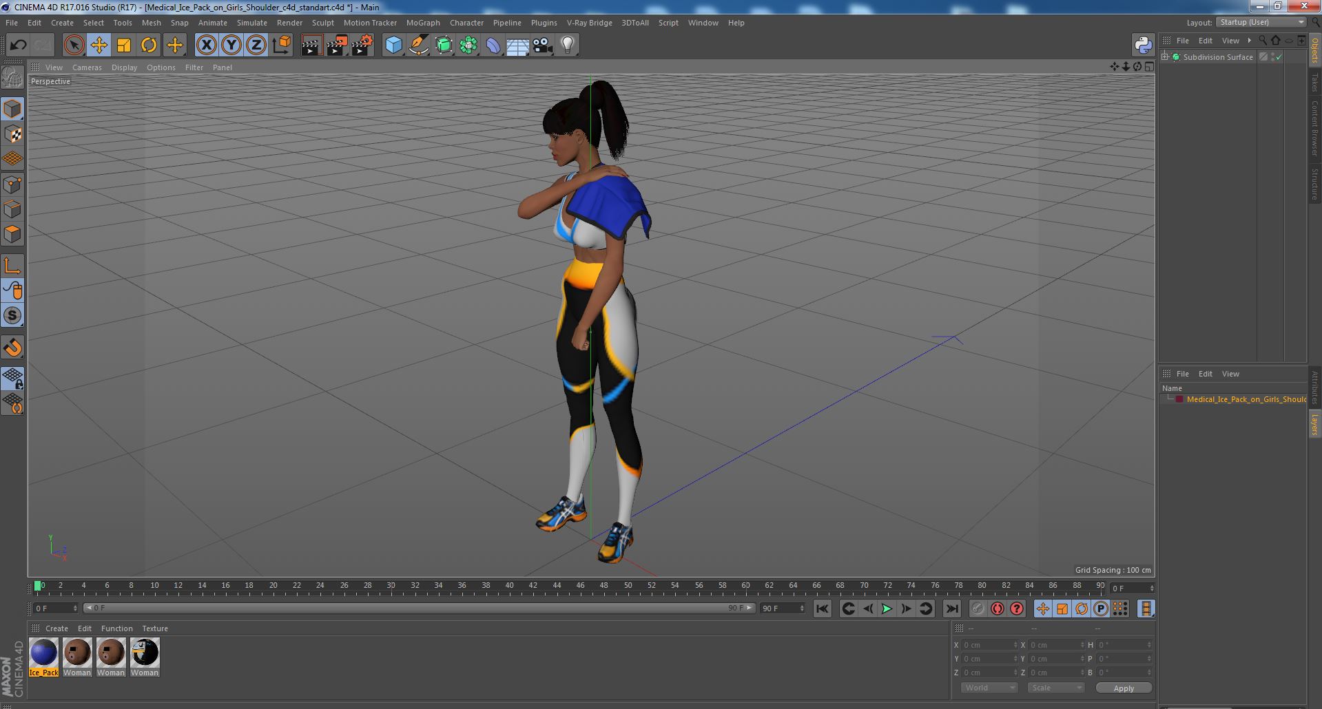The width and height of the screenshot is (1322, 709).
Task: Select the Medical_Ice_Pack layer entry
Action: [x=1246, y=399]
